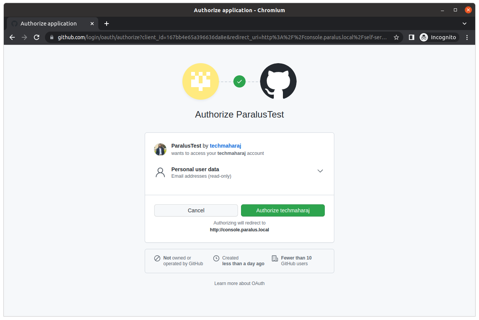
Task: Minimize the Chromium window
Action: pos(443,10)
